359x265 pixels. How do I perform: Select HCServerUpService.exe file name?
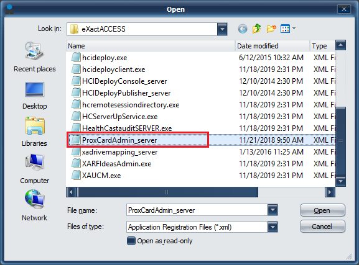120,117
